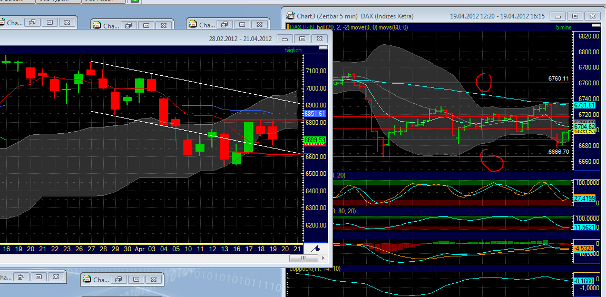Click the 27,4199 oscillator value tag

pyautogui.click(x=583, y=198)
